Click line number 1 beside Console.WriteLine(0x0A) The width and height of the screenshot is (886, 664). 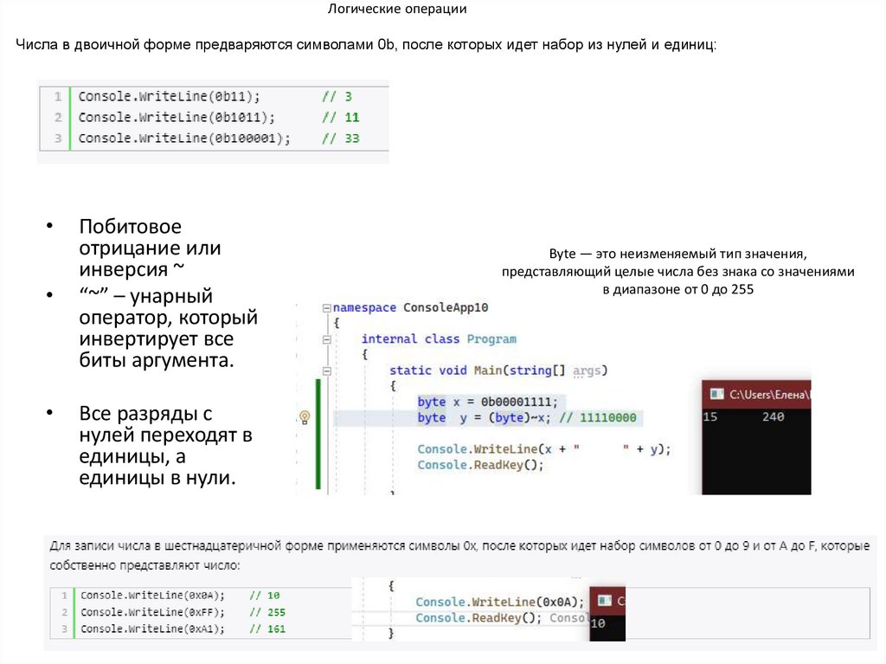point(63,596)
